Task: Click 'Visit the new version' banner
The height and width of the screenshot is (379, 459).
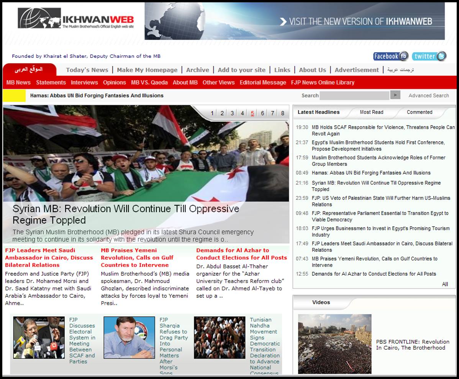Action: (294, 21)
